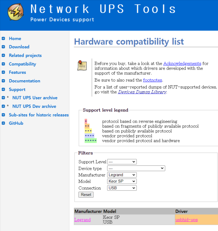
Task: Click the one-star red legend swatch
Action: [x=86, y=121]
